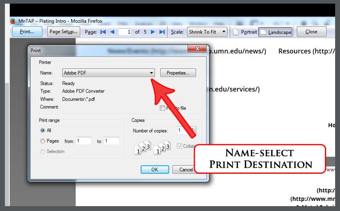Screen dimensions: 340x211
Task: Open the printer Name dropdown
Action: (109, 73)
